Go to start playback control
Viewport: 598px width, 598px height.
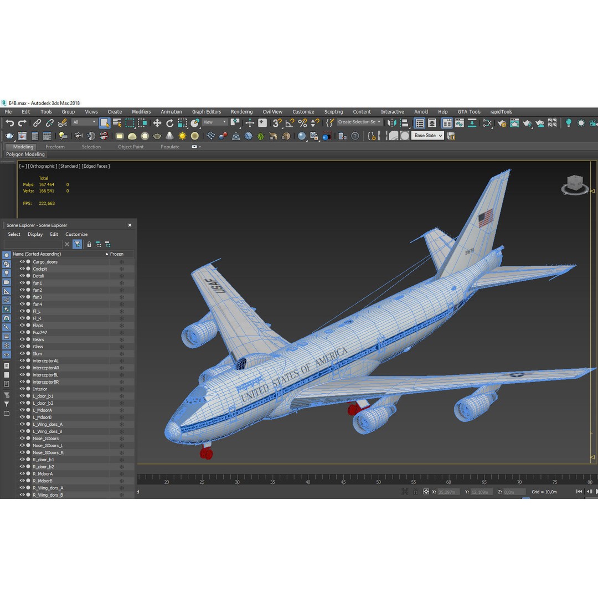[579, 492]
